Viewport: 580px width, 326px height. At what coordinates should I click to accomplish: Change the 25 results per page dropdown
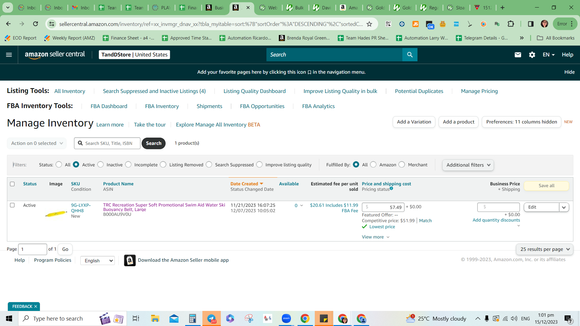[x=544, y=249]
